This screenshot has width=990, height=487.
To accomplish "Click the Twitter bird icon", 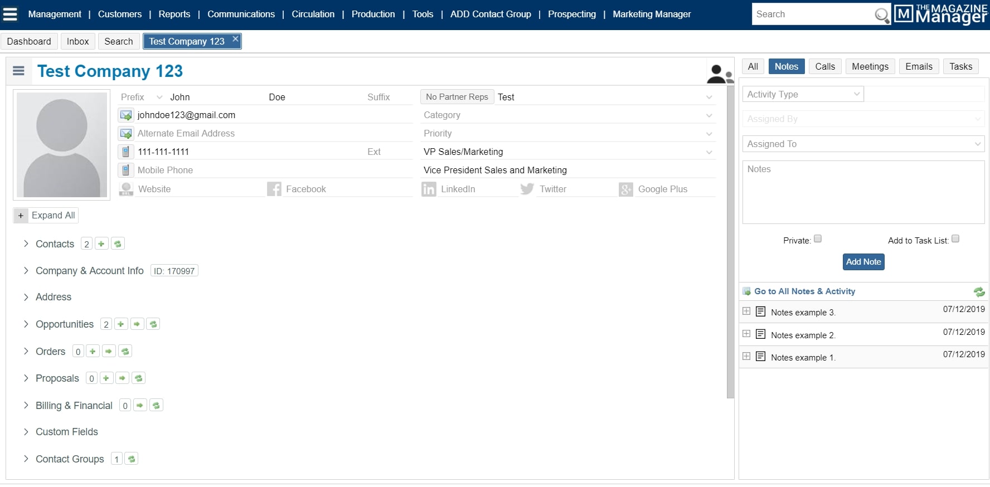I will [x=527, y=189].
